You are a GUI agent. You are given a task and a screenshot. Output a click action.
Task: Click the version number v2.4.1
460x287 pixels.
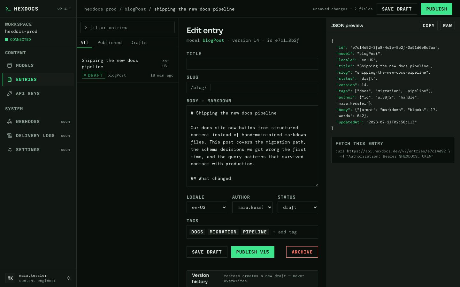tap(64, 9)
